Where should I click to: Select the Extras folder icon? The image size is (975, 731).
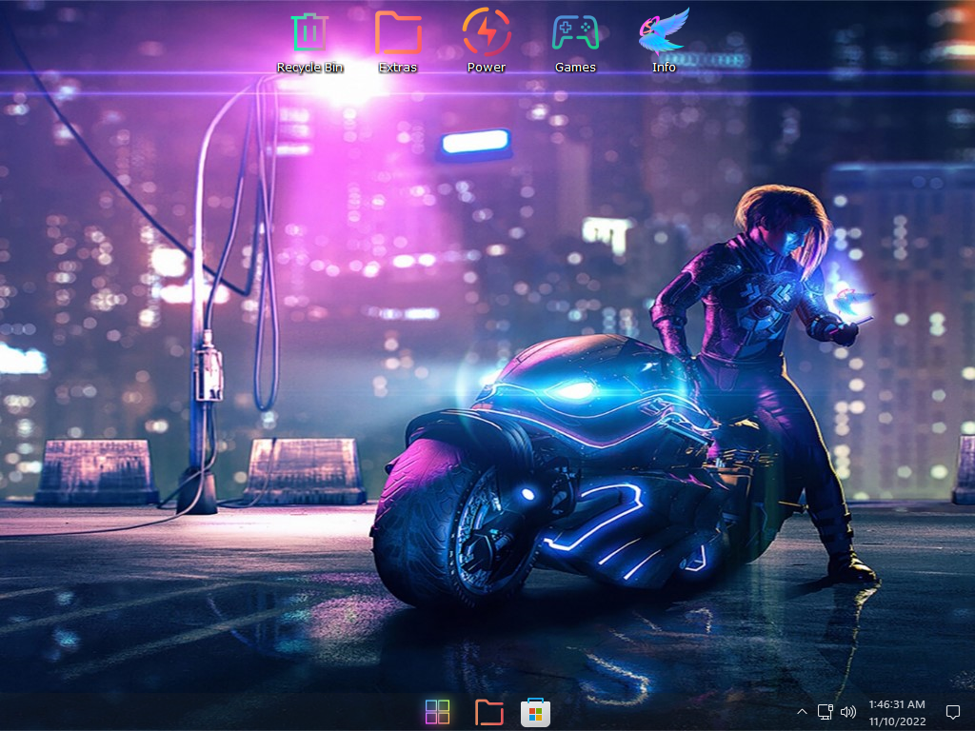(x=398, y=32)
